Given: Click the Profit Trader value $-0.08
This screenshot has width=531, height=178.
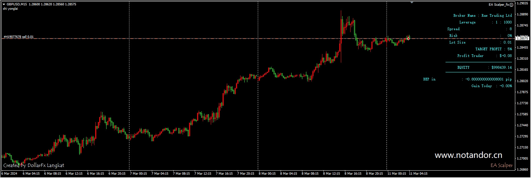Looking at the screenshot, I should (x=506, y=56).
